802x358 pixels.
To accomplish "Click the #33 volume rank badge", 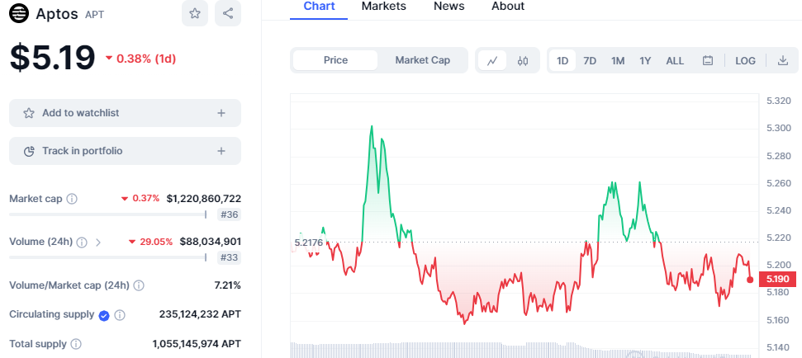I will pyautogui.click(x=229, y=258).
